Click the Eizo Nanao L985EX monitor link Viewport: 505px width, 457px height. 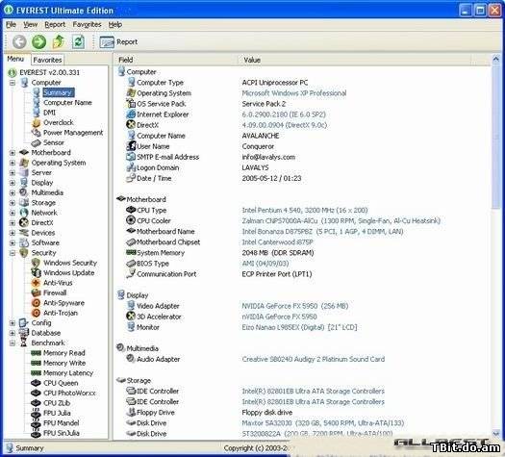[299, 327]
